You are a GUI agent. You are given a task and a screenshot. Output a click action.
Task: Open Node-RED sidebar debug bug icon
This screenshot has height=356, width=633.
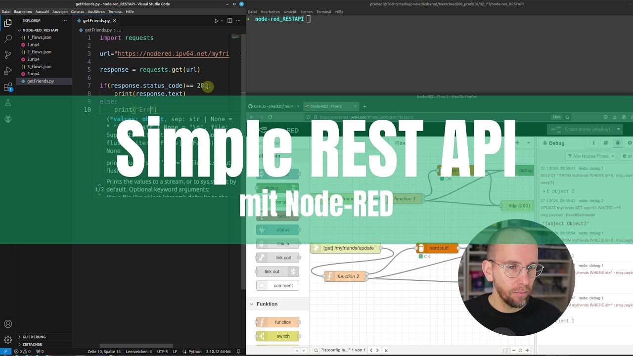click(x=618, y=143)
